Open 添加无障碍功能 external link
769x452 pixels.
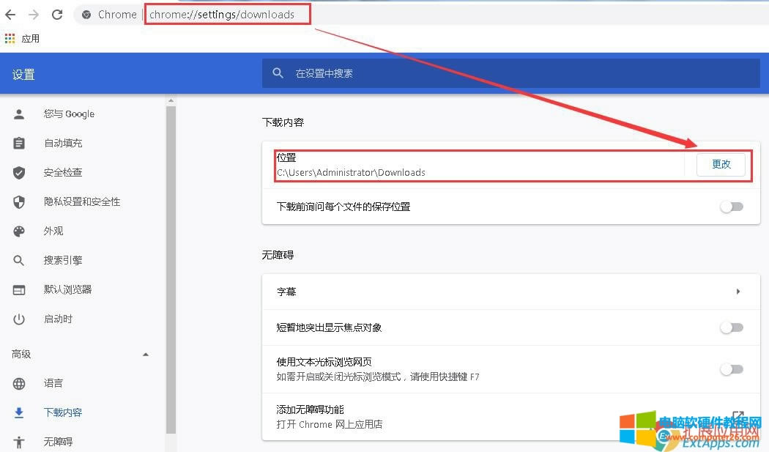tap(738, 416)
